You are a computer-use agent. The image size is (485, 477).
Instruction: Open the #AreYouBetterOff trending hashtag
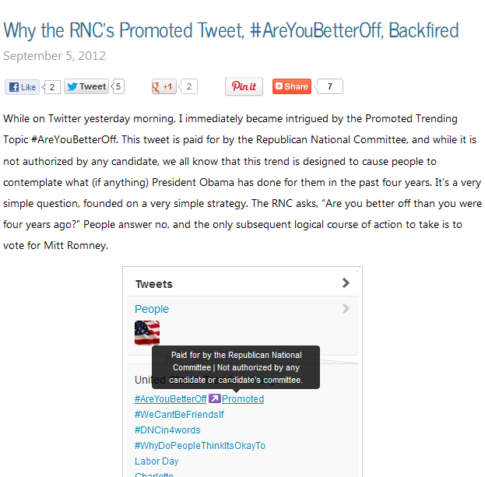170,399
